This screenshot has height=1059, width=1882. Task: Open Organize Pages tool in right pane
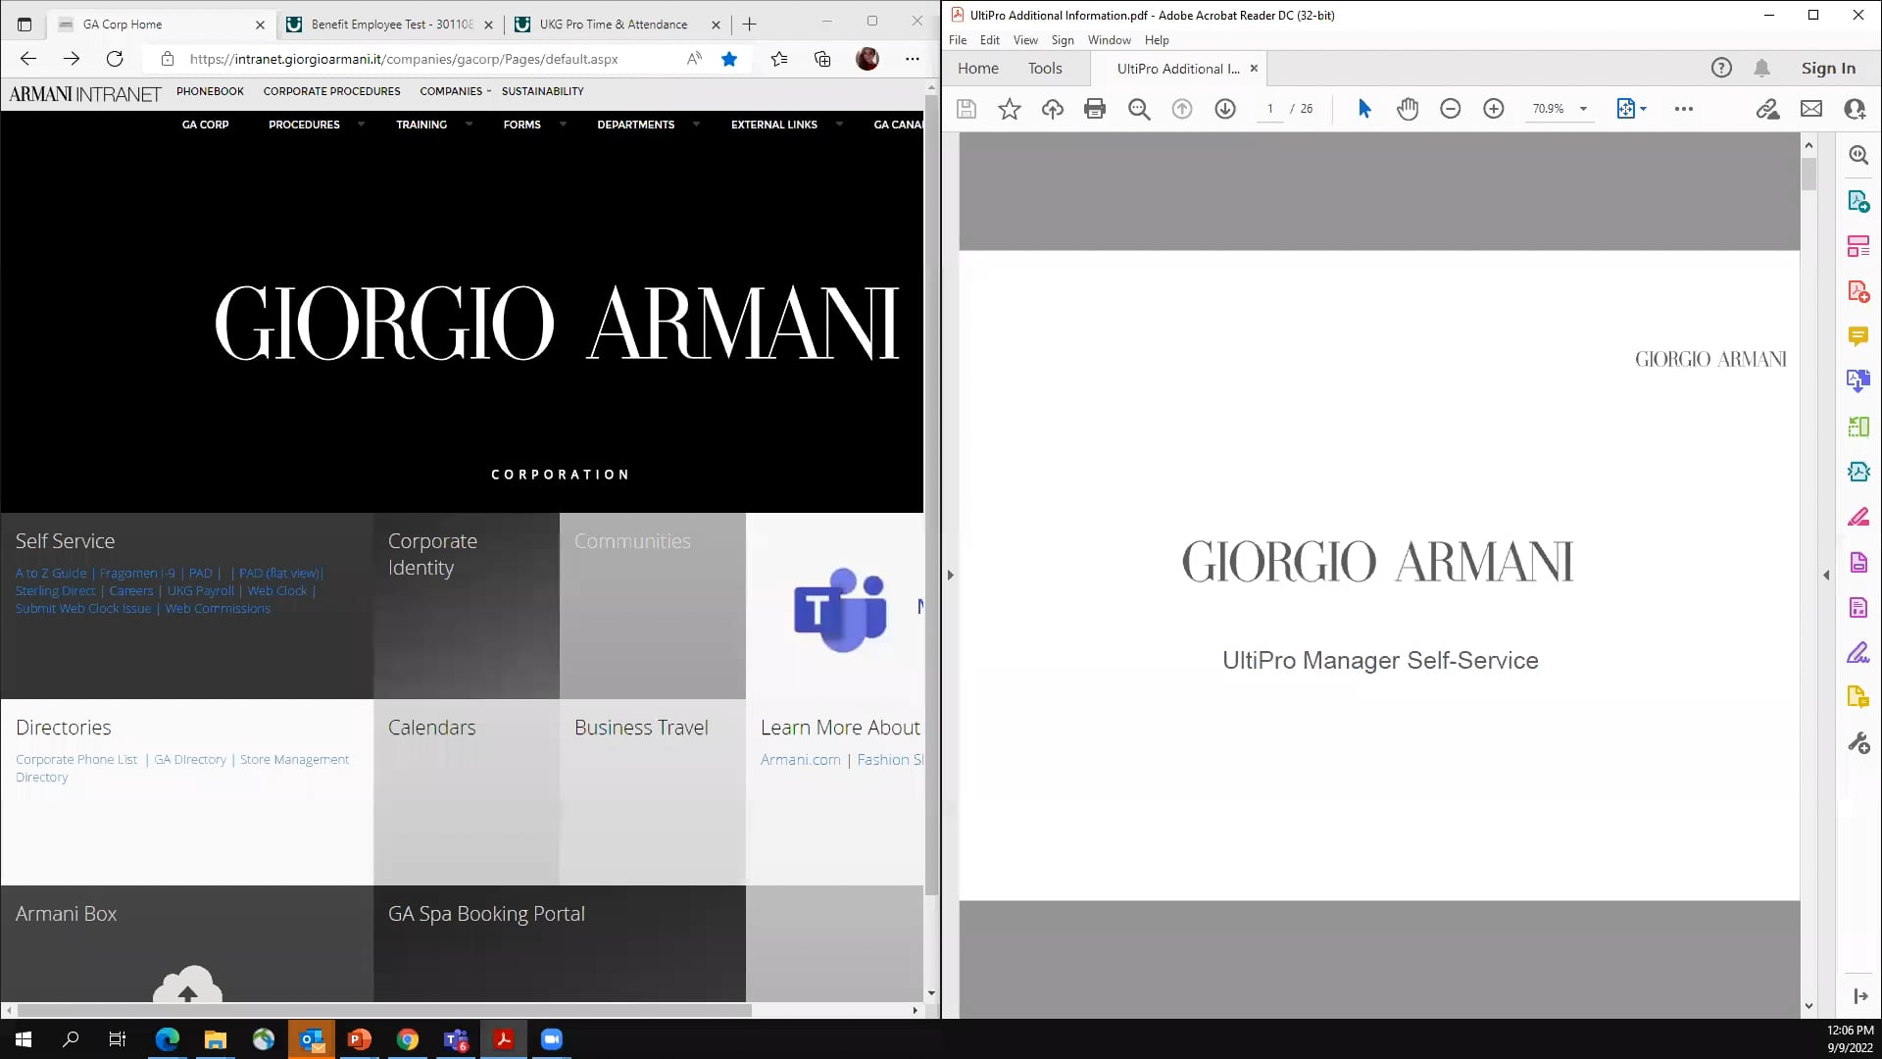coord(1858,427)
